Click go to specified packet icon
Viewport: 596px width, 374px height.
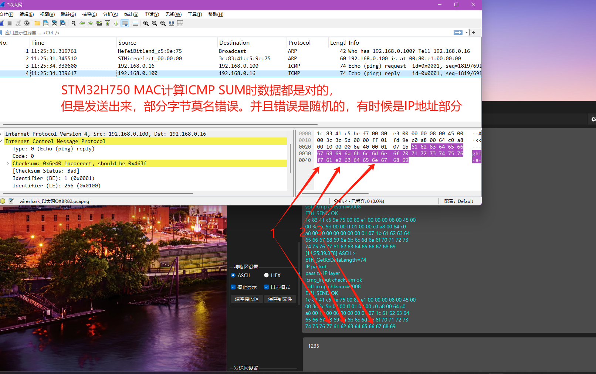[99, 23]
